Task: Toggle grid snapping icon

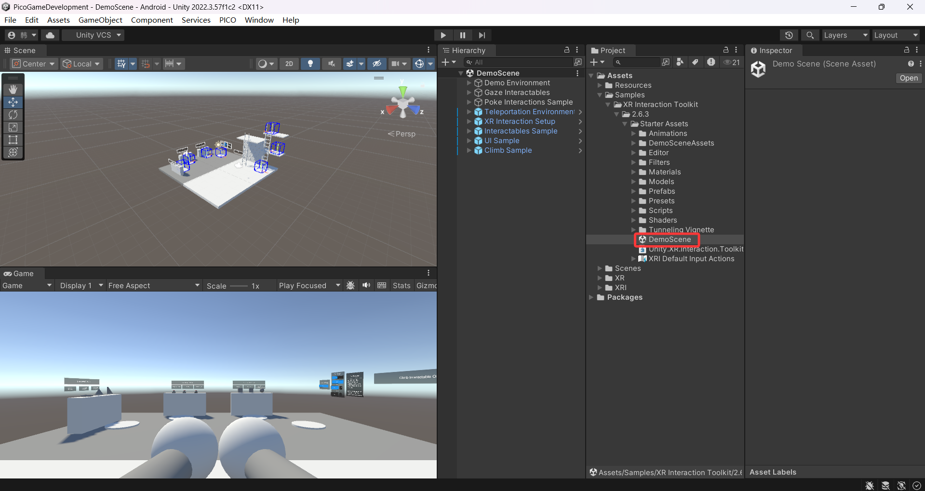Action: [145, 64]
